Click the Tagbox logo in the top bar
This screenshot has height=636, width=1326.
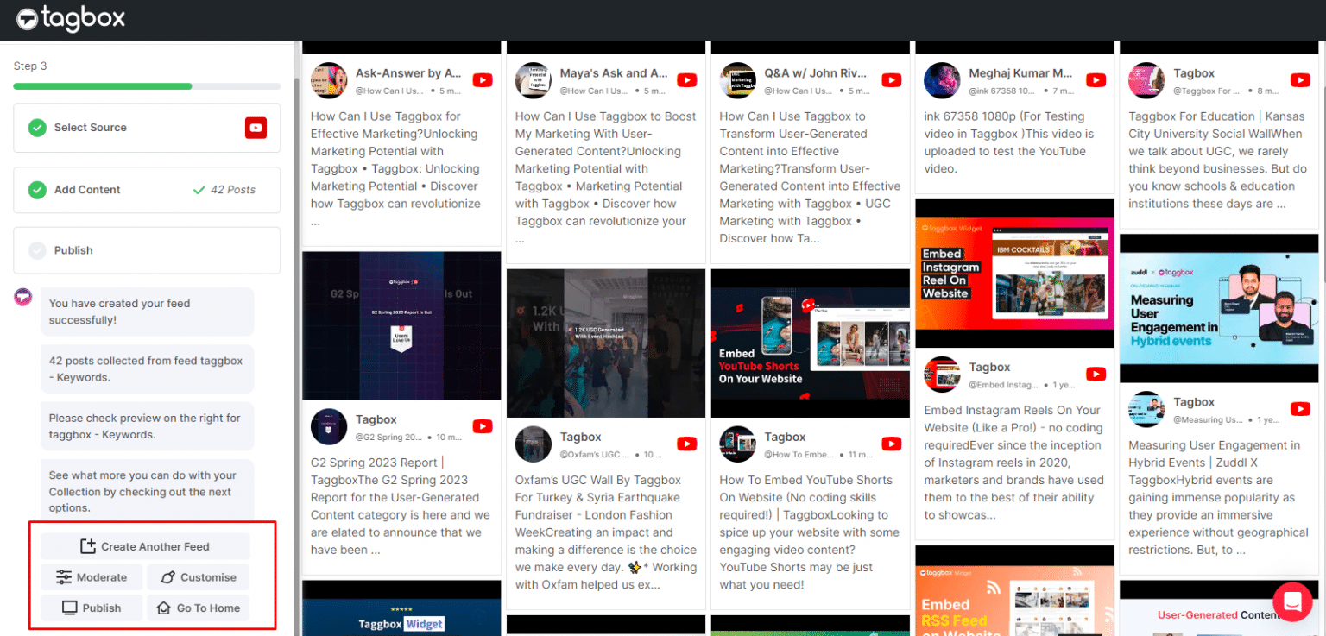70,19
